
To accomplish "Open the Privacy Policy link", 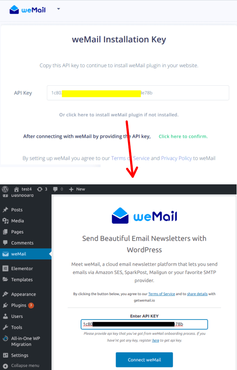I will 176,158.
